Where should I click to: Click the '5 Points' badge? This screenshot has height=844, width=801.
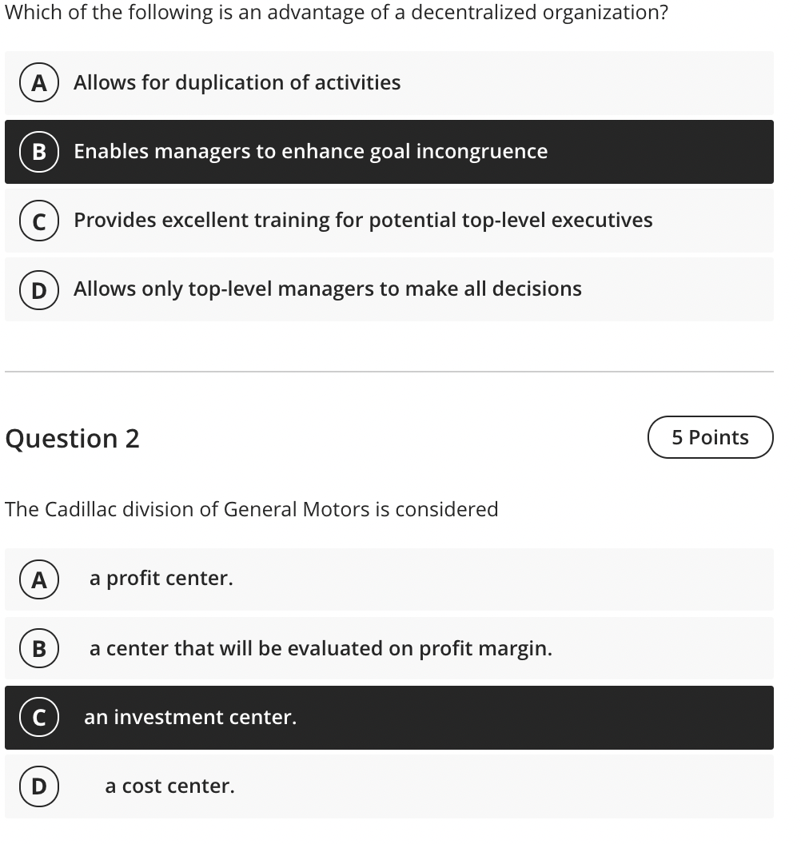pos(710,437)
